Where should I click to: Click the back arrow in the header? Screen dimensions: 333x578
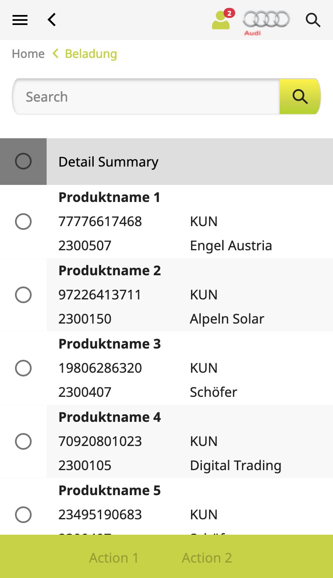coord(52,20)
